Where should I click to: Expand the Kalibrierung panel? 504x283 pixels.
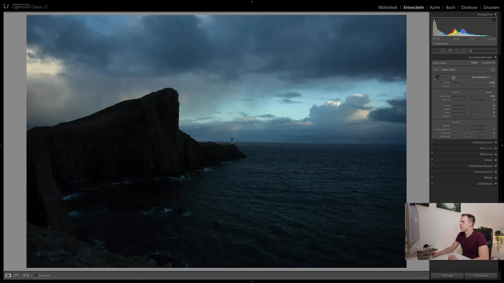click(x=496, y=184)
